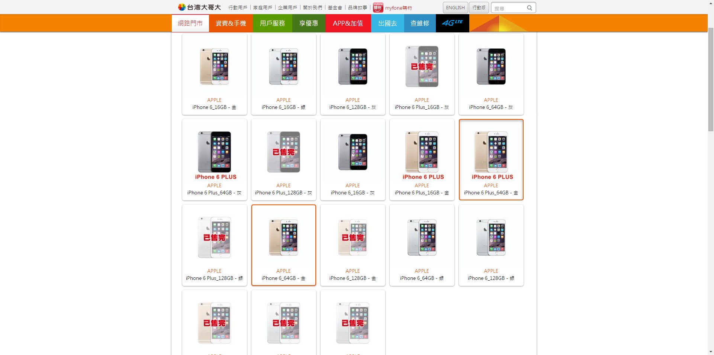Click the scrollbar down arrow
The width and height of the screenshot is (714, 355).
click(x=711, y=351)
